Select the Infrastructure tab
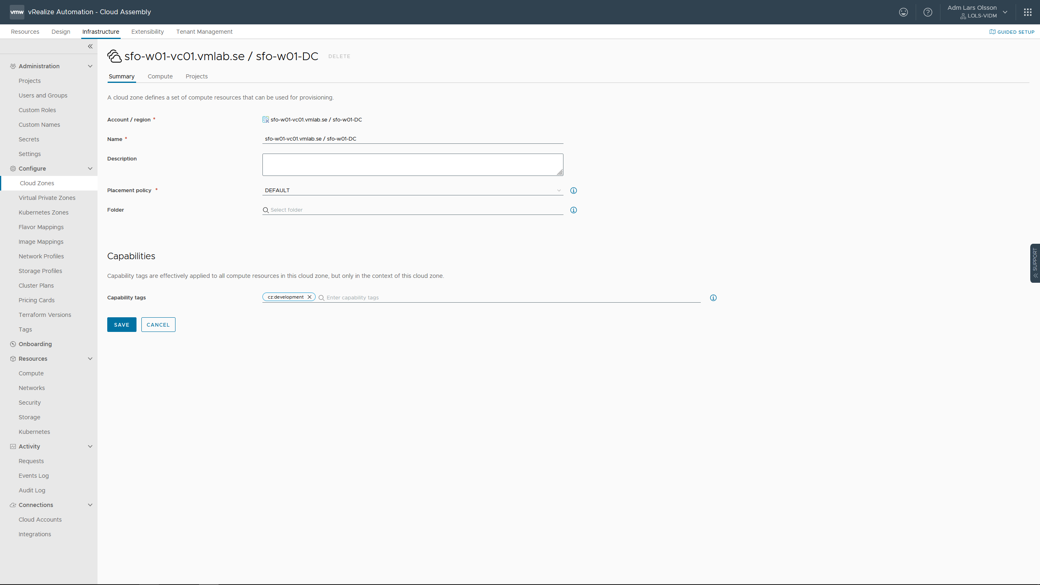The image size is (1040, 585). [101, 32]
